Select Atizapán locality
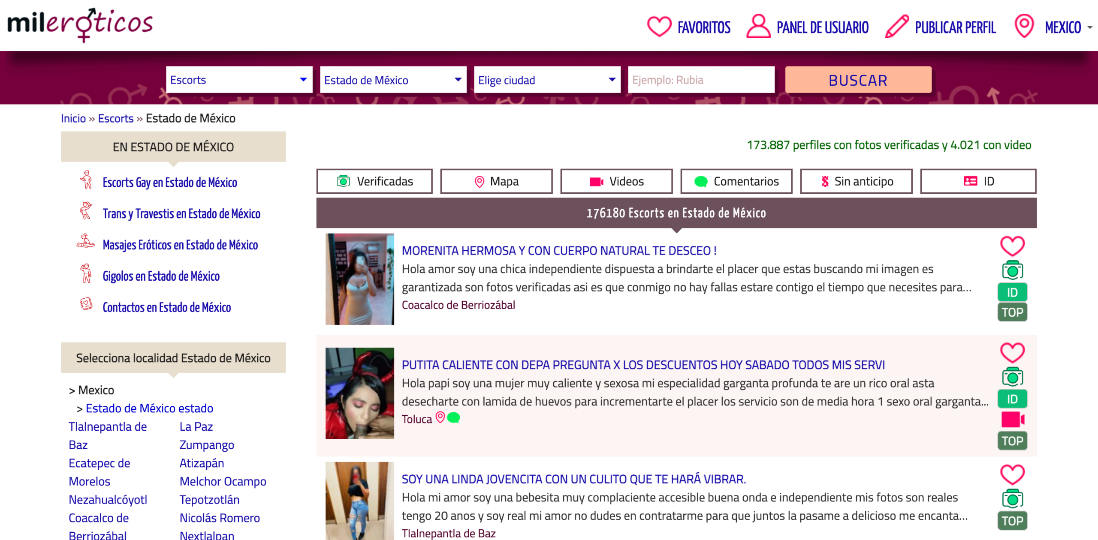This screenshot has height=540, width=1098. pyautogui.click(x=202, y=463)
